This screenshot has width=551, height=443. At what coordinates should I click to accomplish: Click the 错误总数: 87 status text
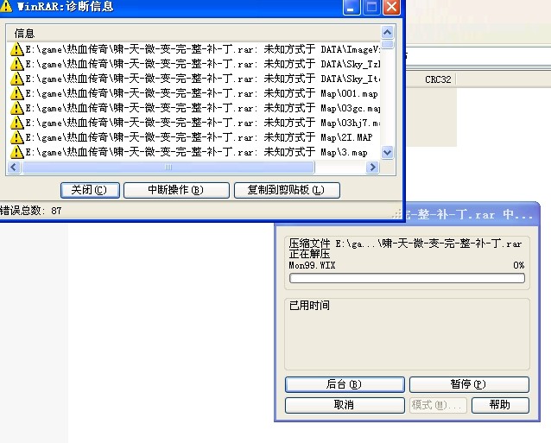pyautogui.click(x=31, y=211)
